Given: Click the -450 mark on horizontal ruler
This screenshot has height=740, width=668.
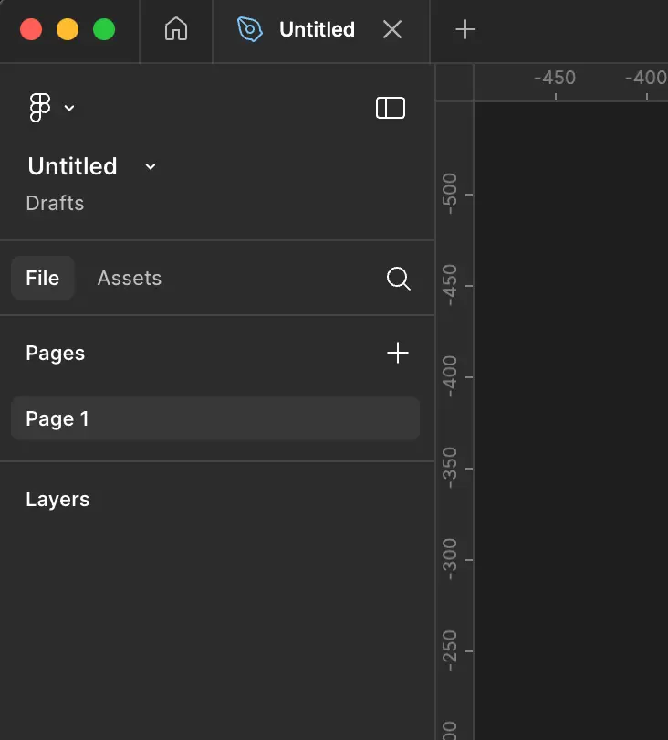Looking at the screenshot, I should [x=555, y=79].
